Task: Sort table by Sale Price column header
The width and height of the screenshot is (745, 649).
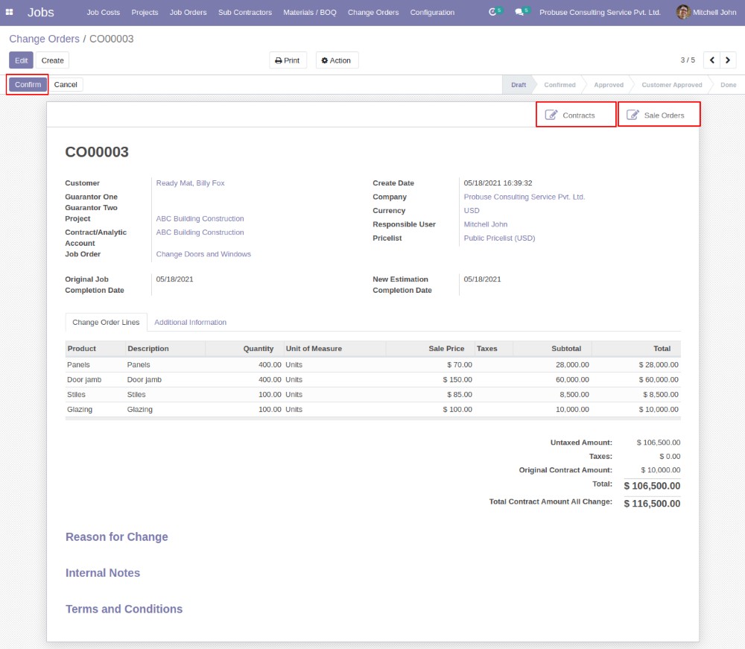Action: [446, 348]
